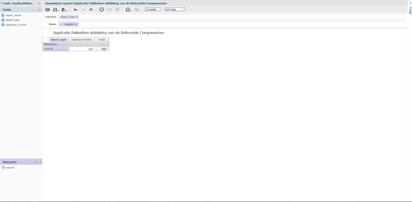This screenshot has height=202, width=412.
Task: Switch the crosstab groups with pivot icon
Action: (101, 10)
